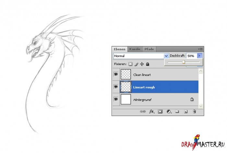Select the Lineart rough layer name
The image size is (227, 153).
point(144,87)
